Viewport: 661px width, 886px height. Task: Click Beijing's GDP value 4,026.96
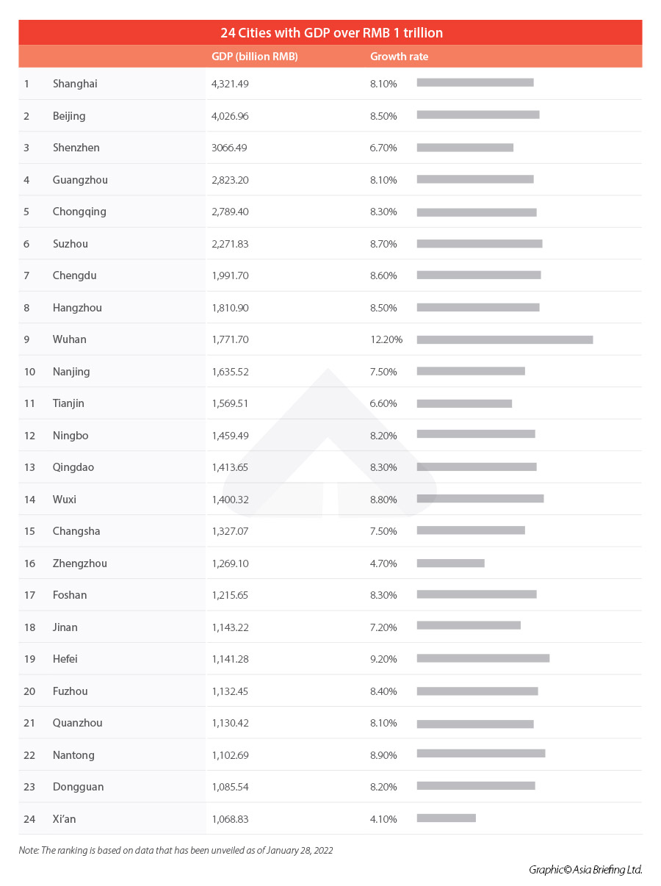point(230,116)
